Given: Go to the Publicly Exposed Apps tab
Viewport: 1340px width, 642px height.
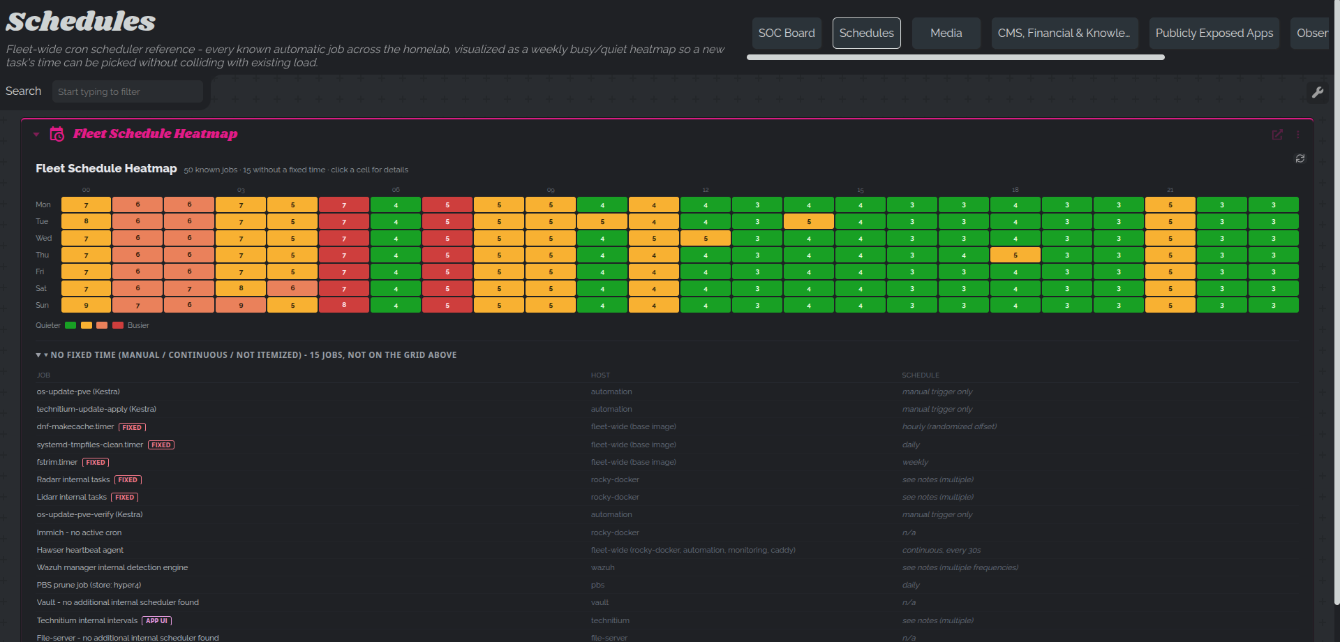Looking at the screenshot, I should point(1214,33).
